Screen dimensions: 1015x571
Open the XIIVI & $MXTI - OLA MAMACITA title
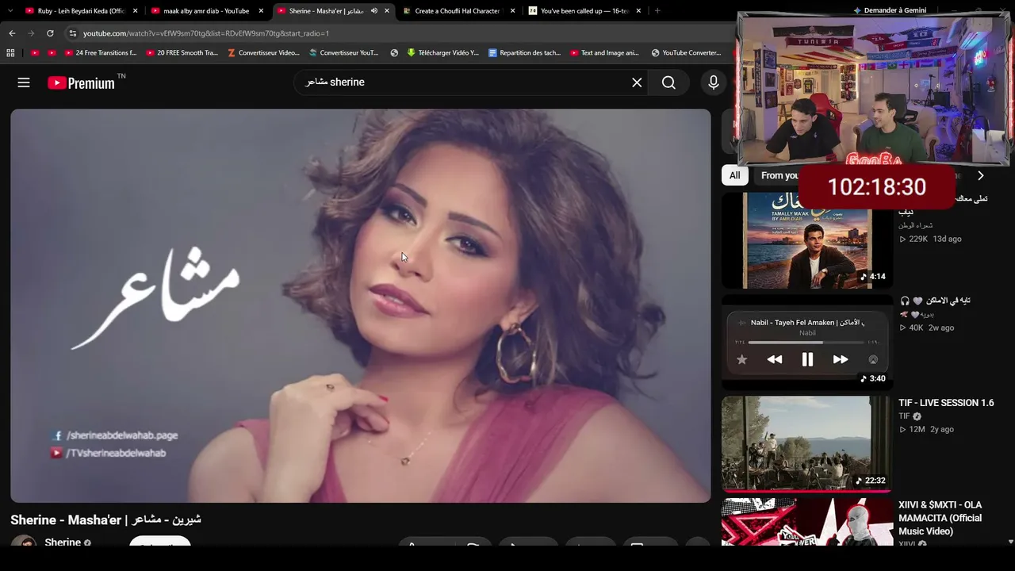click(x=940, y=518)
